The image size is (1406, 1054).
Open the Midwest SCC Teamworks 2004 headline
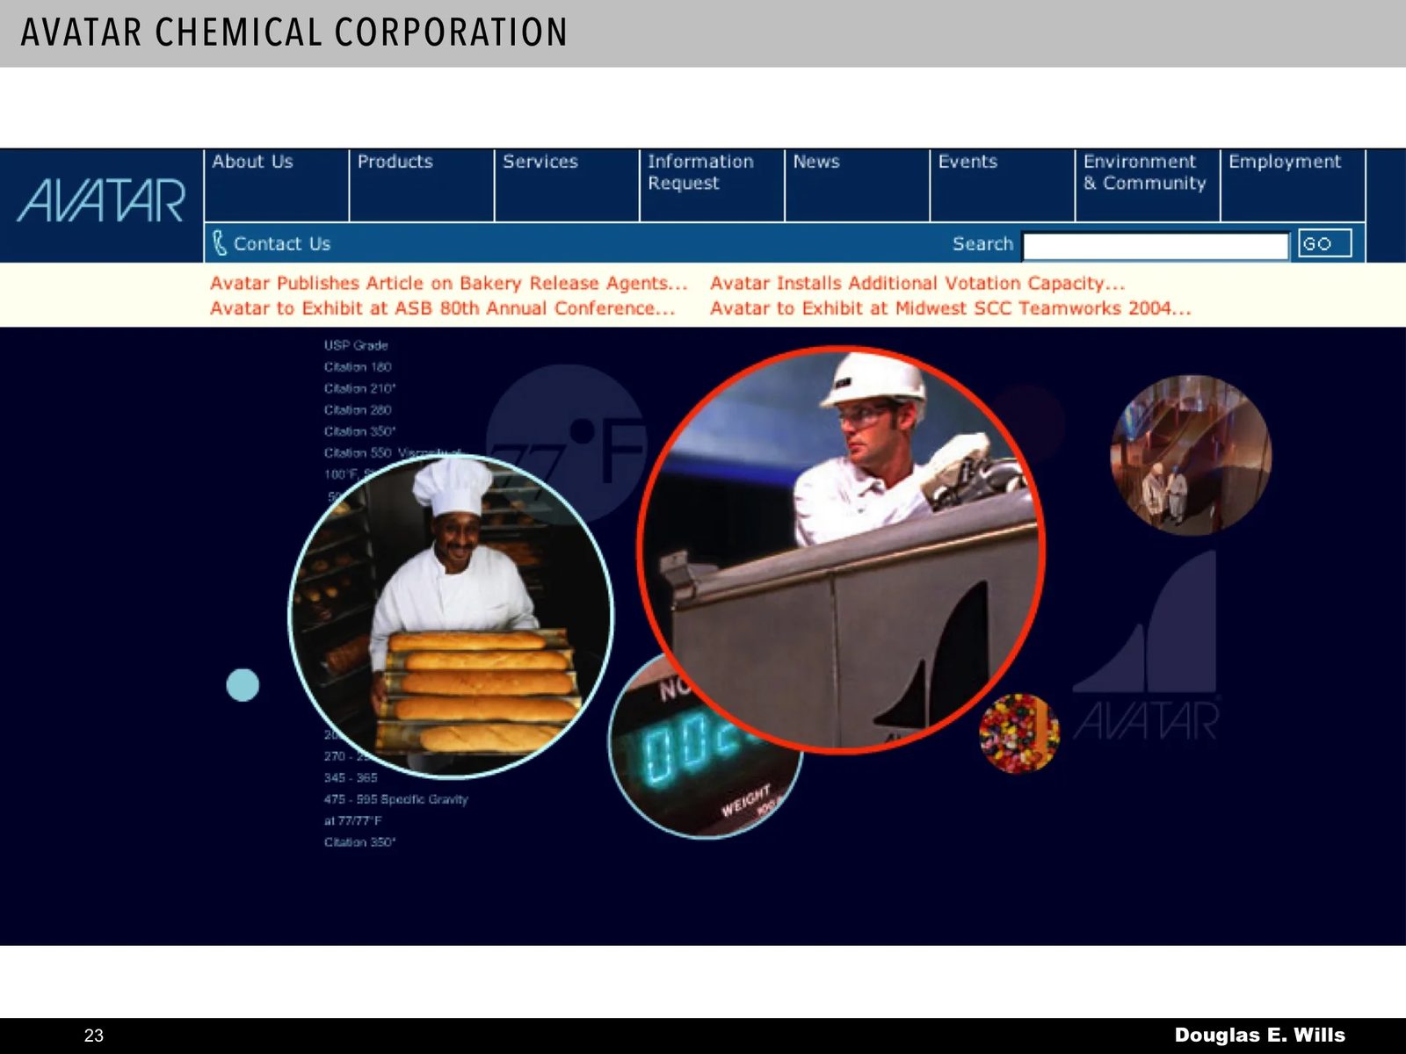(950, 308)
